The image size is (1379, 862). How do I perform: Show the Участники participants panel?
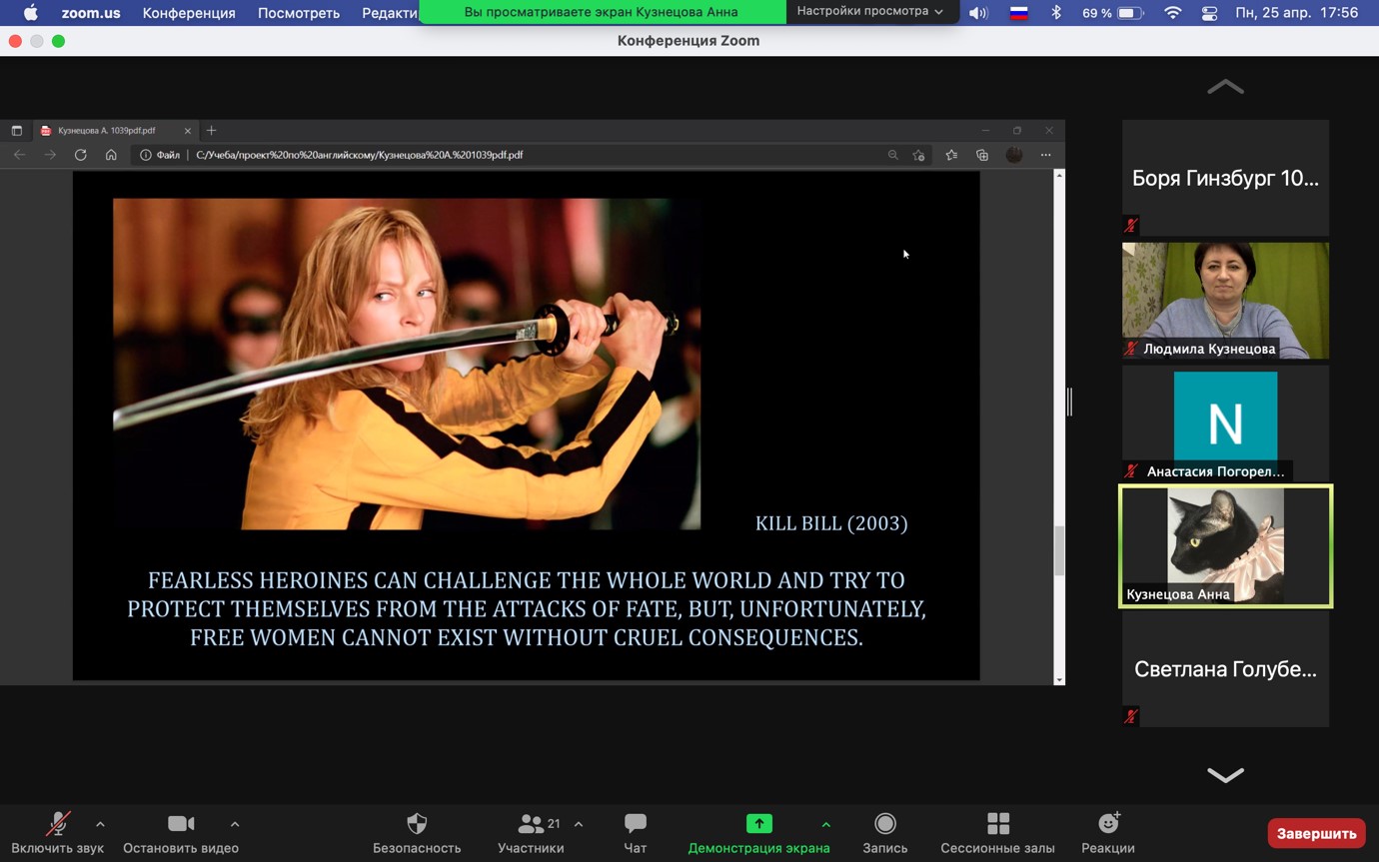tap(531, 833)
